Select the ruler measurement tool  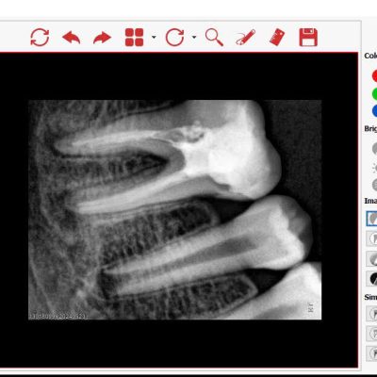click(277, 37)
